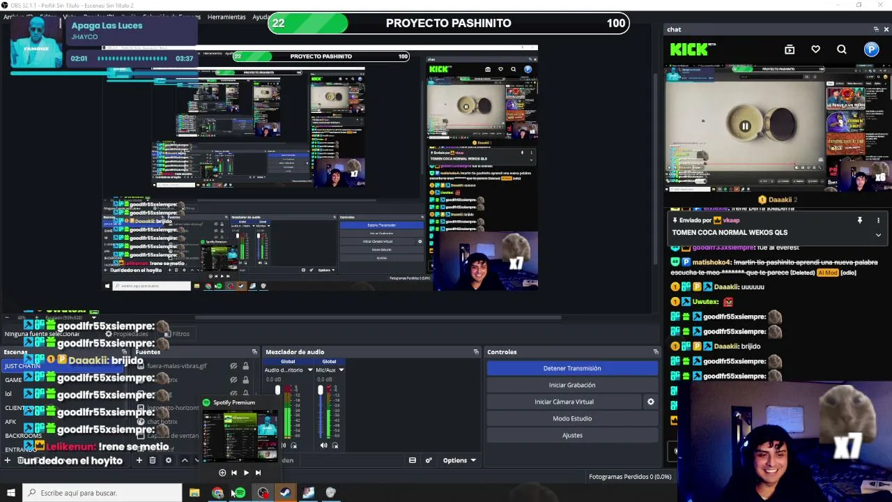
Task: Mute the Mic/Aux speaker icon
Action: 323,446
